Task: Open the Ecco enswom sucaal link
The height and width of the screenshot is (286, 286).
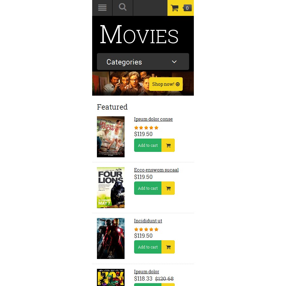Action: coord(156,170)
